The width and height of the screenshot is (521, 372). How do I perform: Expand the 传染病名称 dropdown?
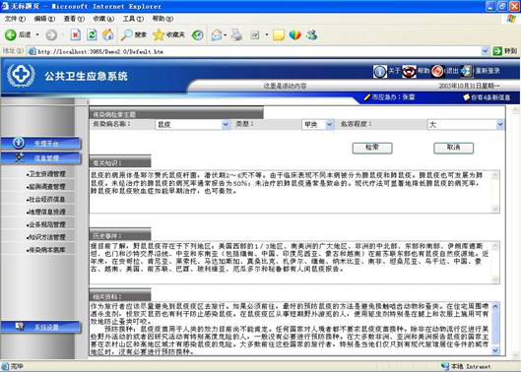(x=226, y=125)
